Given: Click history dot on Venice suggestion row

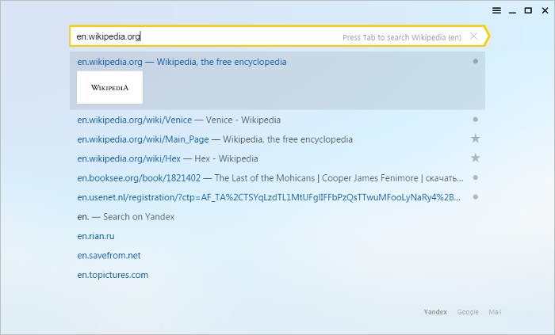Looking at the screenshot, I should (x=476, y=120).
